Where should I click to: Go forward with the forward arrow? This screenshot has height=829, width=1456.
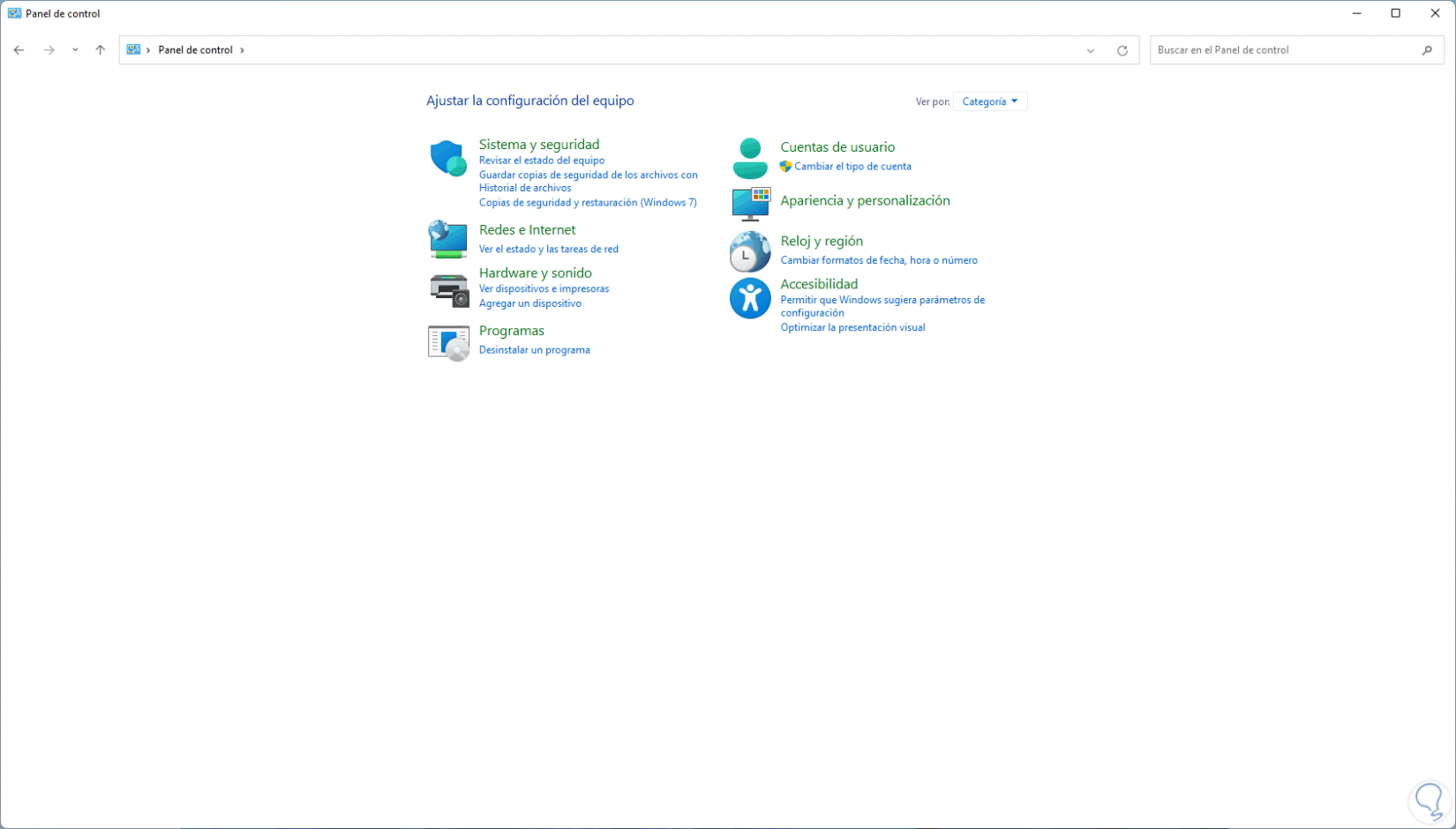tap(49, 50)
